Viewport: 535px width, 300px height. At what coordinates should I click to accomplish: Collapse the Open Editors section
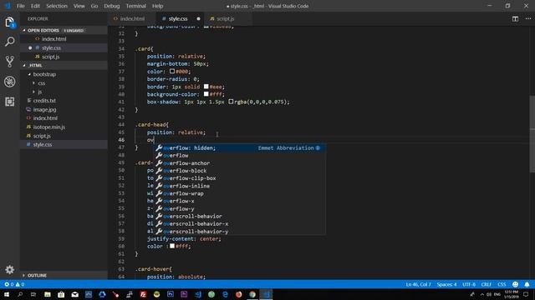point(64,30)
